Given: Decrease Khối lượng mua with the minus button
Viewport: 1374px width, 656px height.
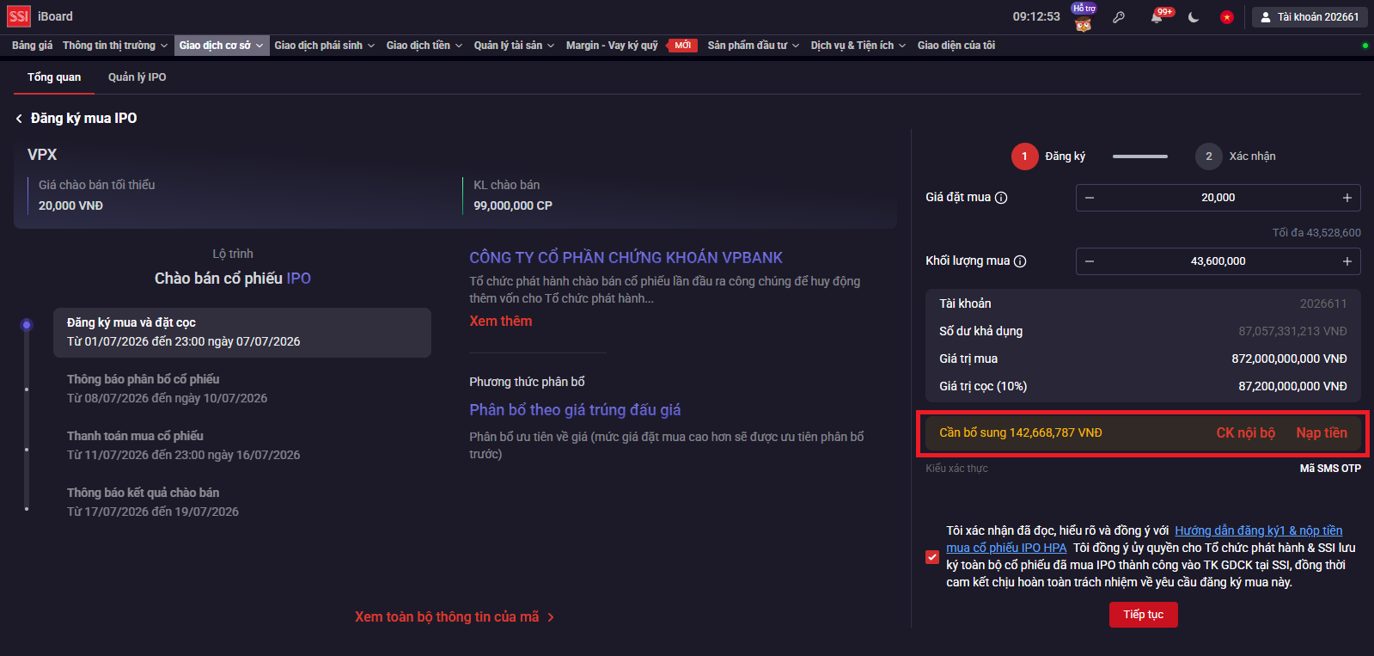Looking at the screenshot, I should coord(1090,261).
